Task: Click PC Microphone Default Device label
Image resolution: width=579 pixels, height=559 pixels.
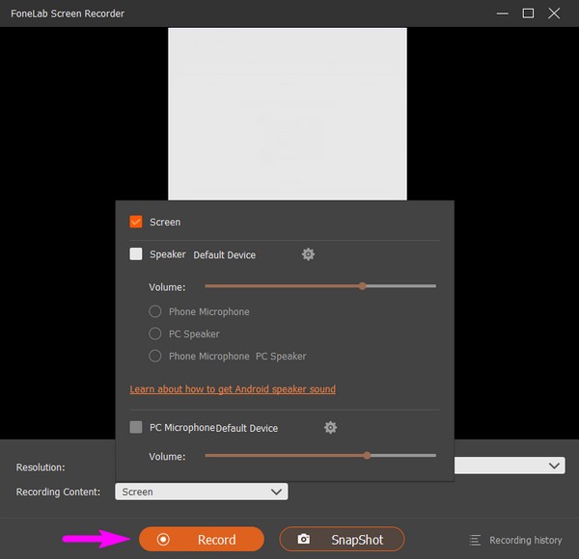Action: (247, 428)
